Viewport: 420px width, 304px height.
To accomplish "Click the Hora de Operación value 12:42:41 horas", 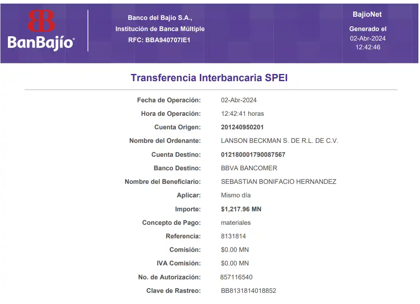I will pos(242,113).
